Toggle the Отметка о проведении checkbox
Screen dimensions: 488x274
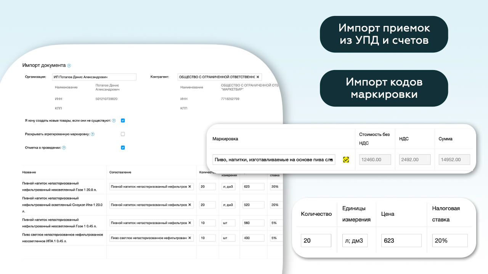(123, 148)
